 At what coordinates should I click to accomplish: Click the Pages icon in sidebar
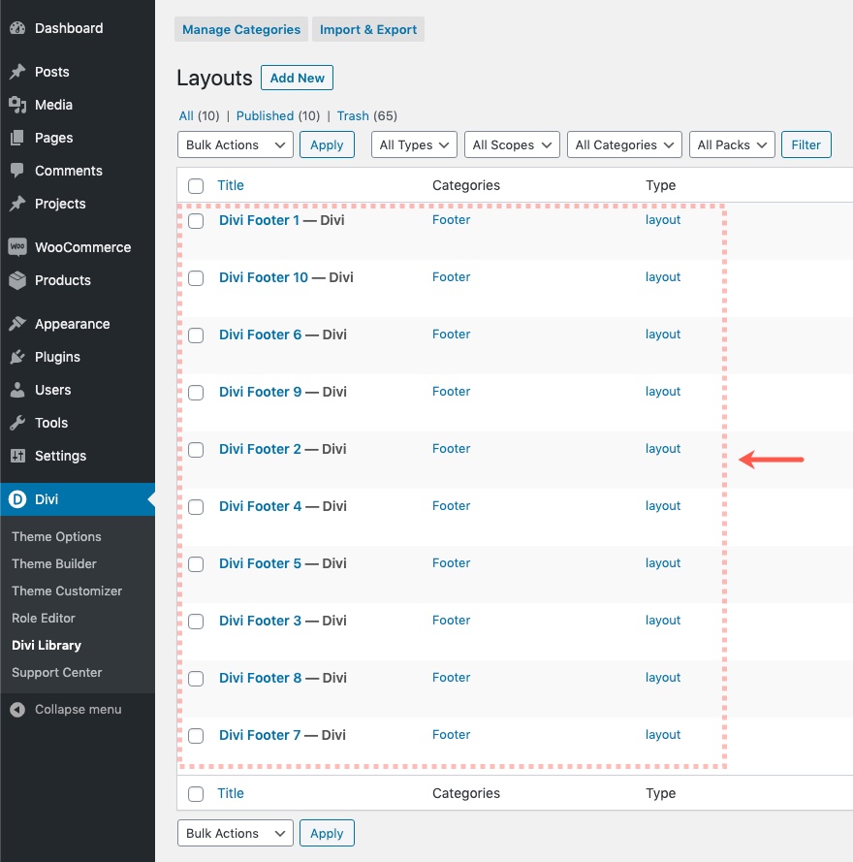point(17,138)
